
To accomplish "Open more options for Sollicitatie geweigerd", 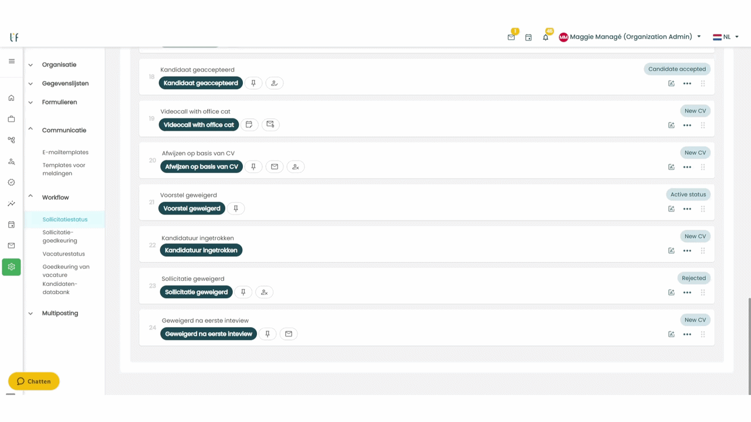I will tap(687, 292).
